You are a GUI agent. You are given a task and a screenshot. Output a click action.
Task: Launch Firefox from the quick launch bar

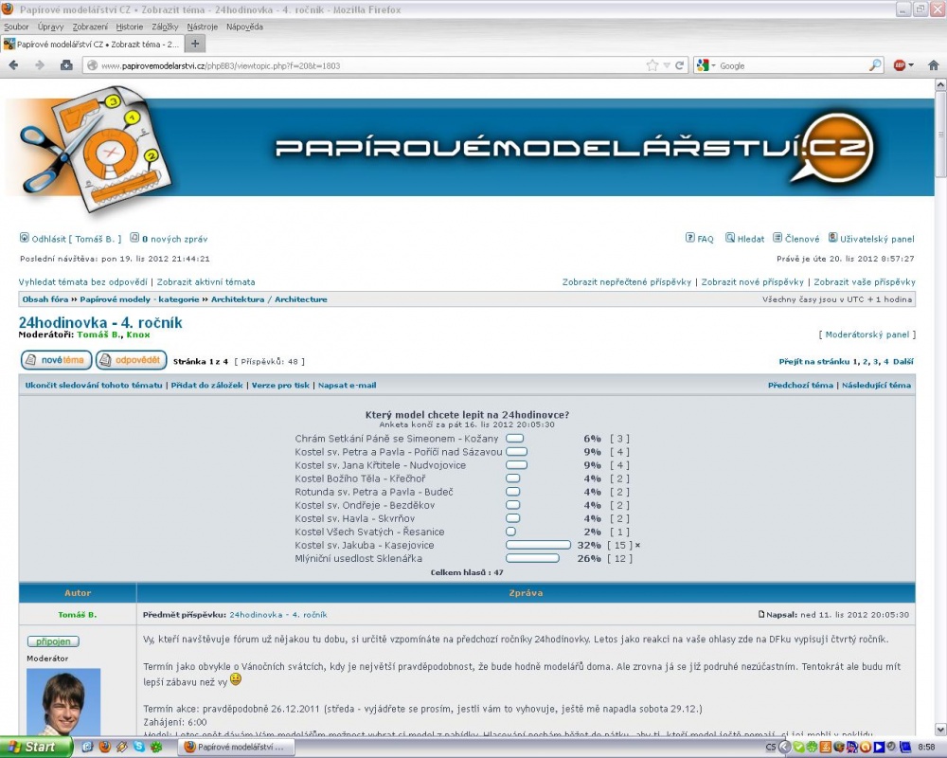pyautogui.click(x=104, y=748)
